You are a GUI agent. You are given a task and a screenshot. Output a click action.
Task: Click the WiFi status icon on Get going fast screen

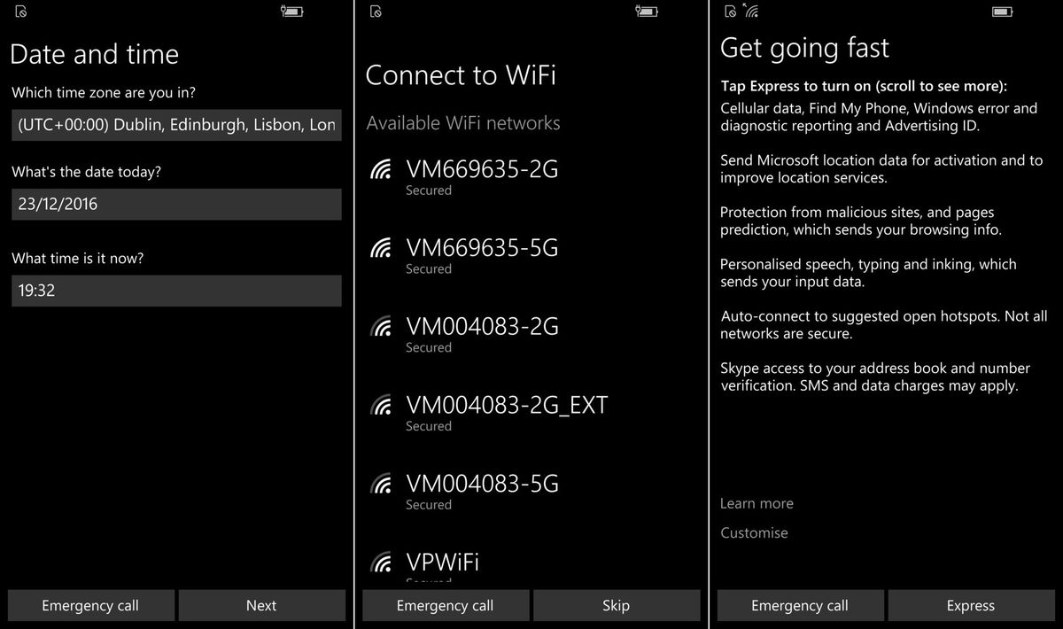[x=752, y=12]
